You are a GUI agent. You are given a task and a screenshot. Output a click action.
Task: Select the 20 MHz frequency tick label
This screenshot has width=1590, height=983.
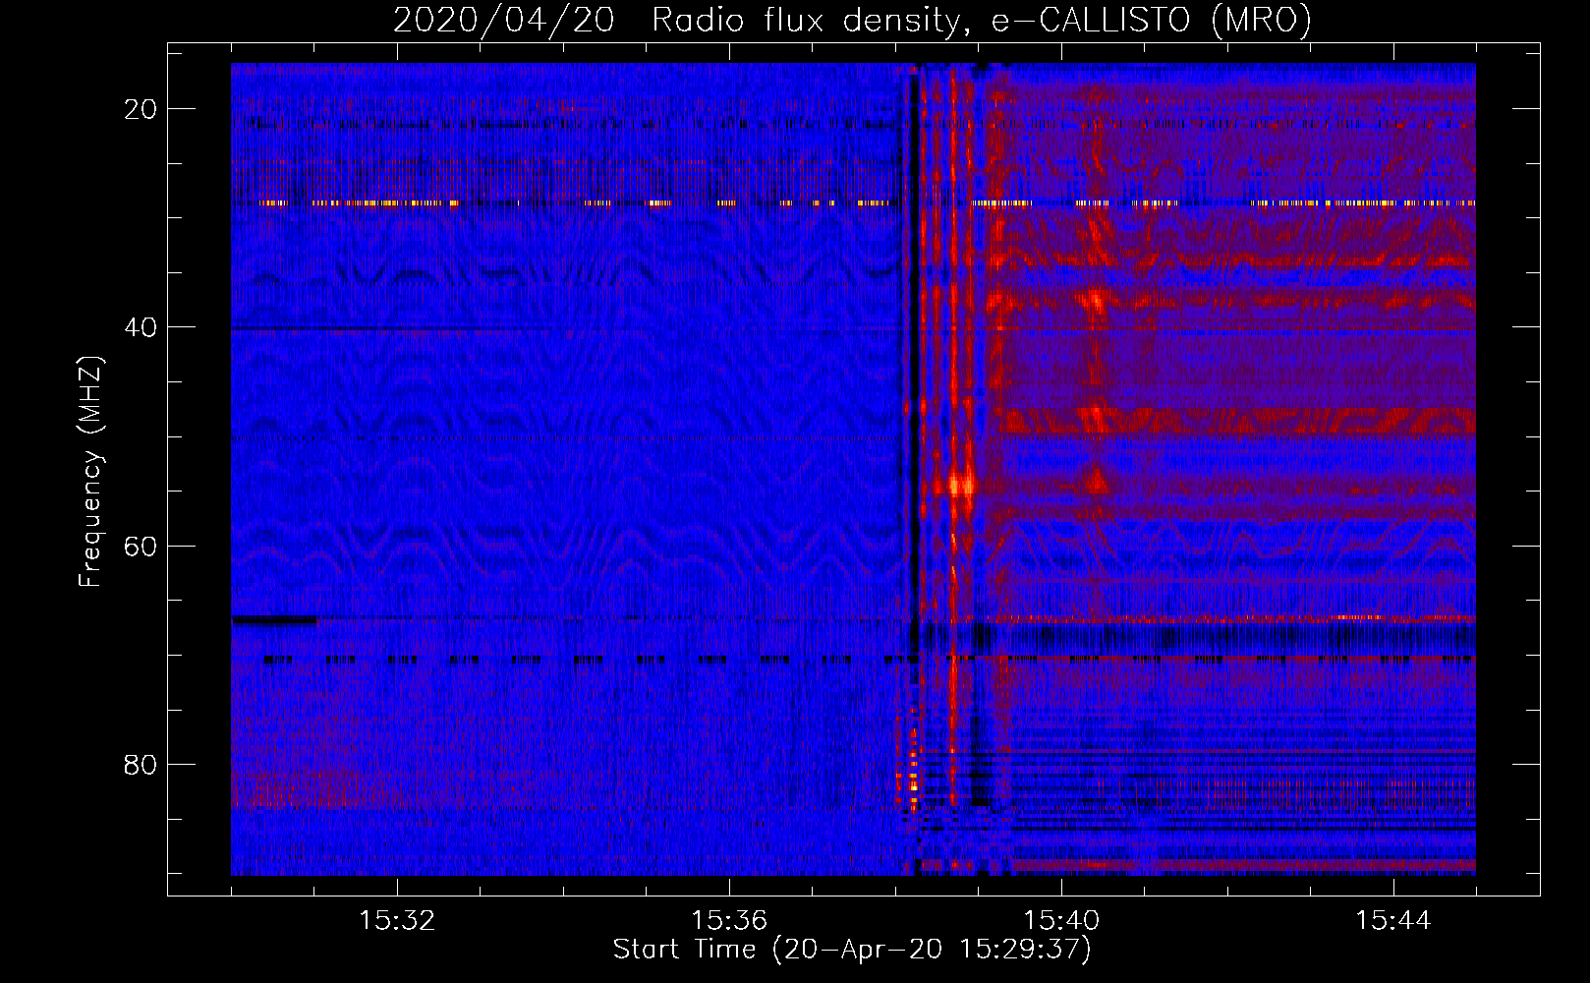[x=142, y=109]
